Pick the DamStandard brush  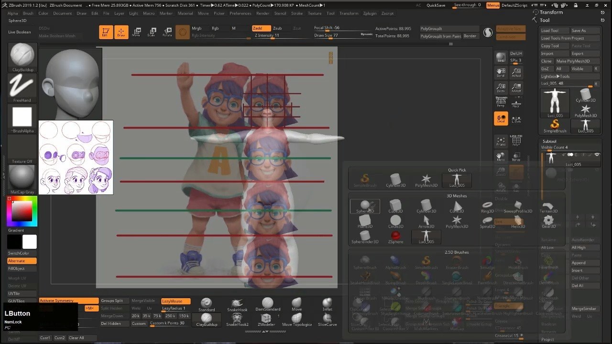tap(267, 305)
